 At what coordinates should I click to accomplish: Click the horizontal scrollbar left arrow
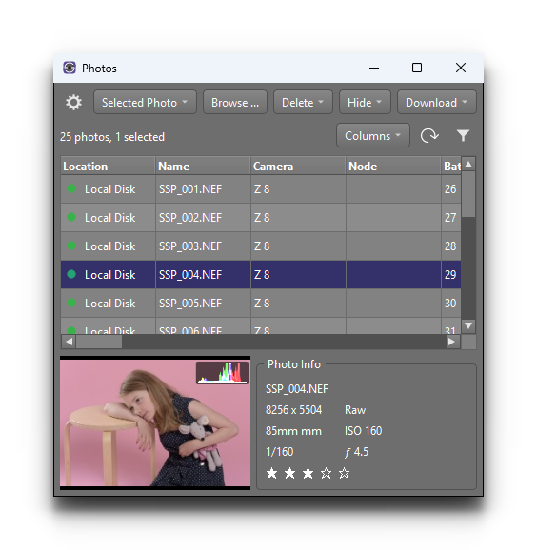click(69, 342)
